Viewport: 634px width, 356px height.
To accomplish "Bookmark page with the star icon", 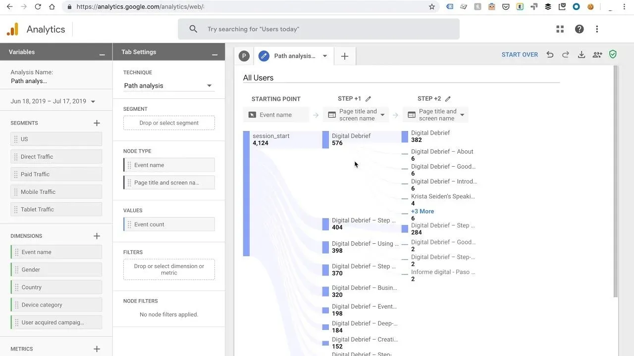I will pos(432,7).
